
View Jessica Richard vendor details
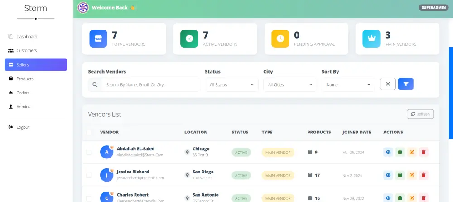click(x=388, y=175)
